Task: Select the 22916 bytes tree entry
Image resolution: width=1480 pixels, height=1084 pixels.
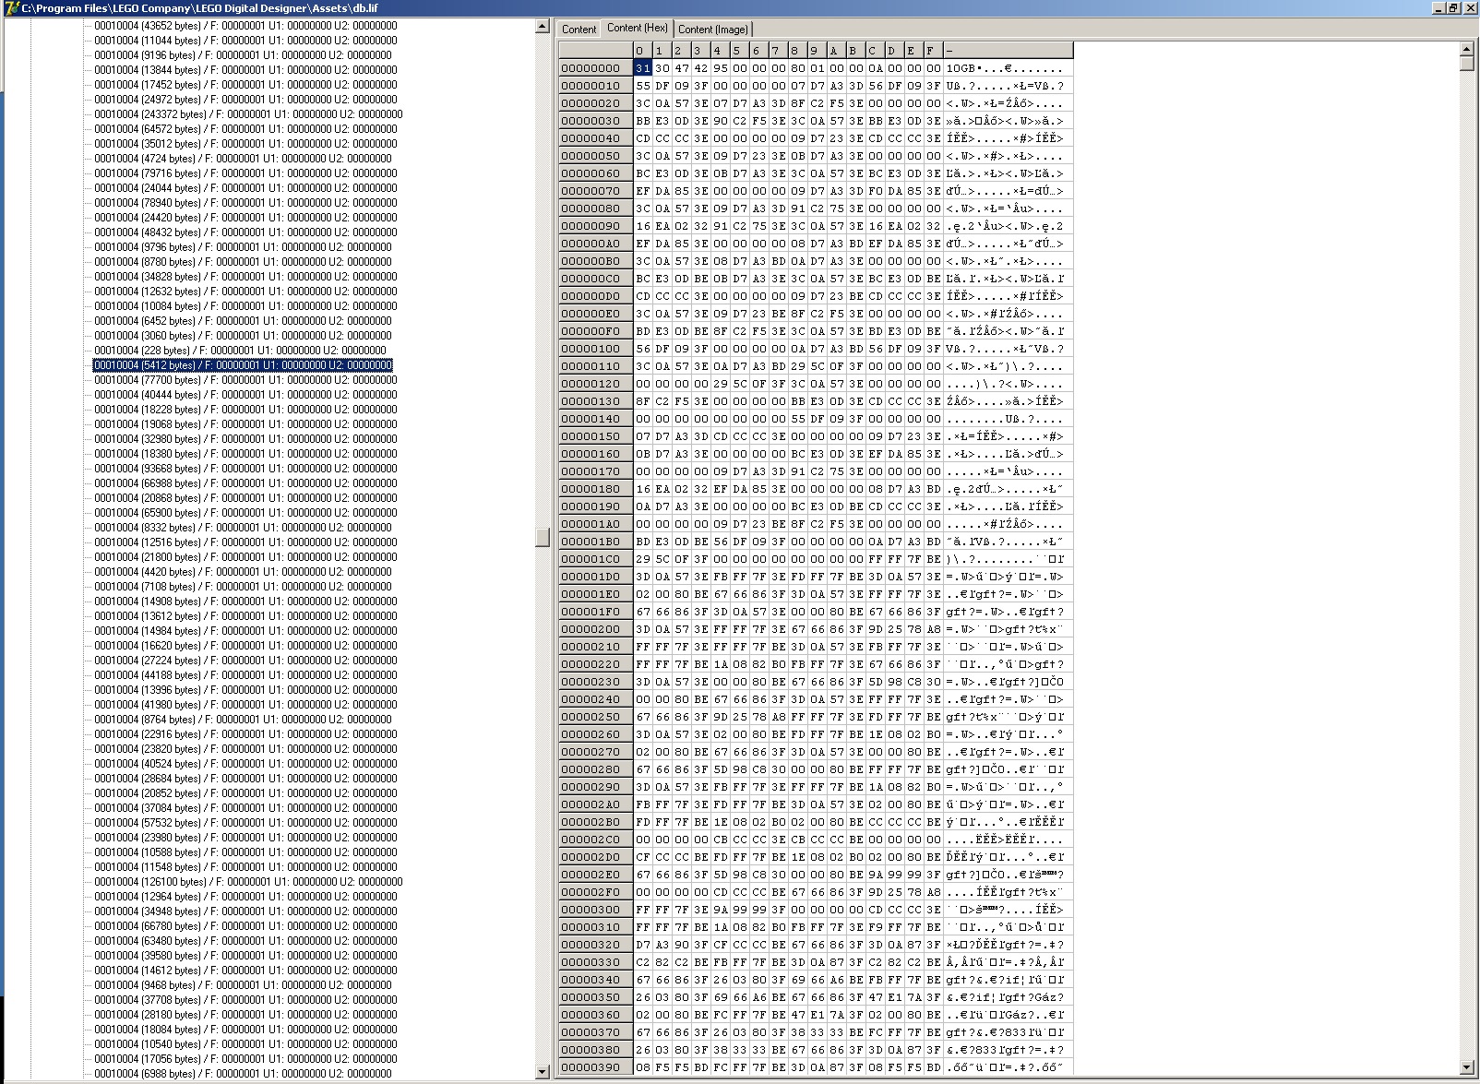Action: [245, 734]
